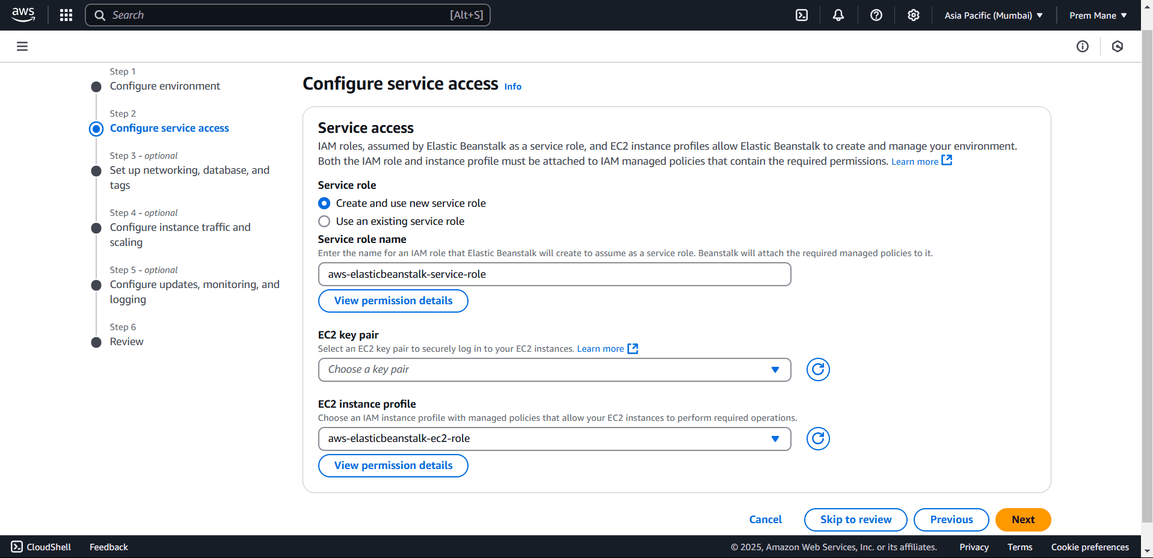Image resolution: width=1153 pixels, height=558 pixels.
Task: Click the AWS search box
Action: pyautogui.click(x=287, y=15)
